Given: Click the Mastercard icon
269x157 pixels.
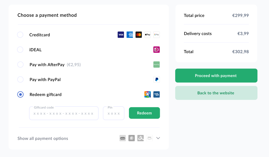Looking at the screenshot, I should [139, 35].
